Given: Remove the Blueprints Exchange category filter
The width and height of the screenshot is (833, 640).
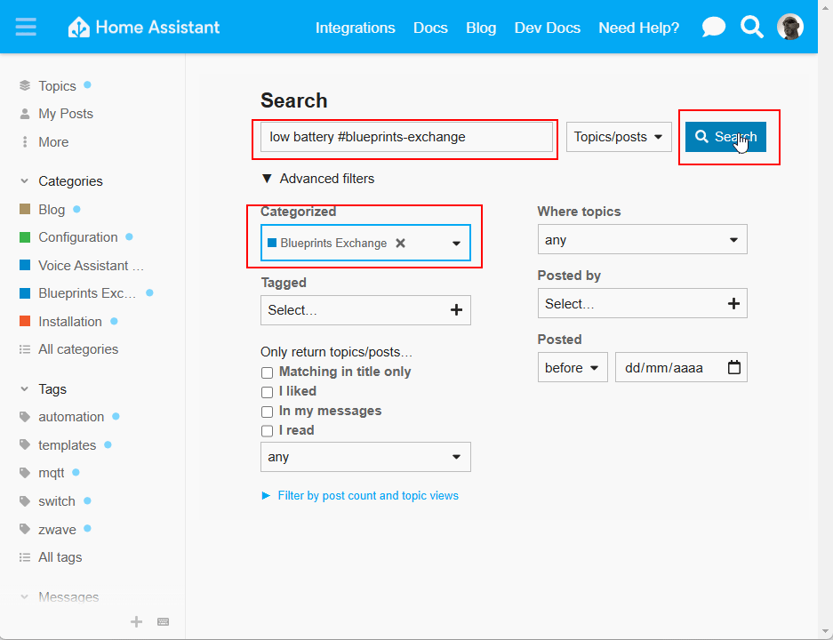Looking at the screenshot, I should point(401,243).
